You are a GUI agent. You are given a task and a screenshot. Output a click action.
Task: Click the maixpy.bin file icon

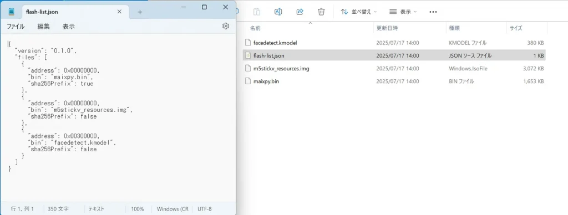click(x=248, y=81)
